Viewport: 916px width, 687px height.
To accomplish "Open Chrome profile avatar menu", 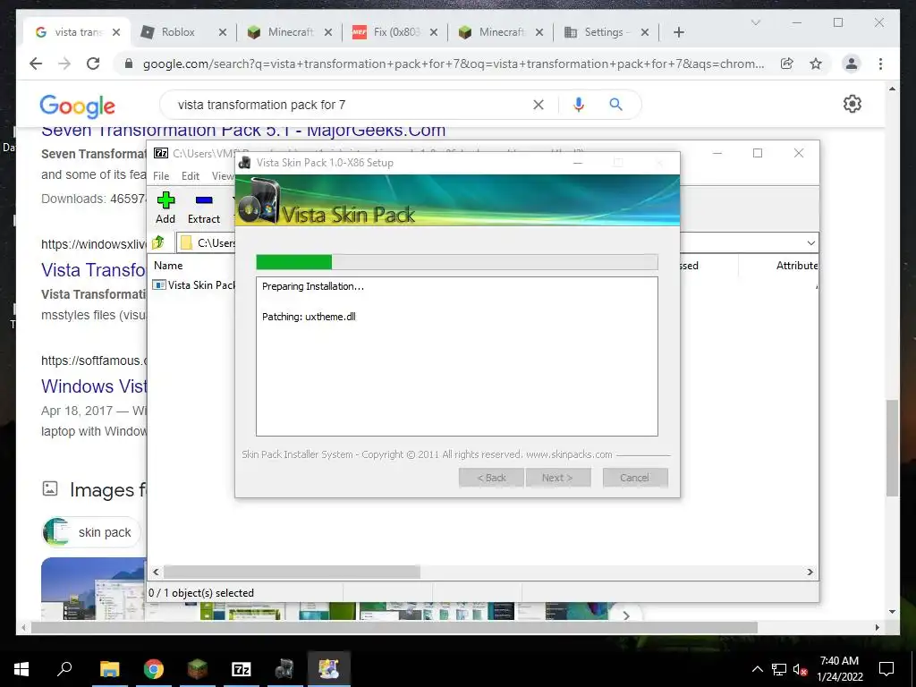I will coord(852,64).
